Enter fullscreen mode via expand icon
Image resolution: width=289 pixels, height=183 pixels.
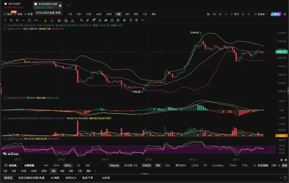(249, 14)
